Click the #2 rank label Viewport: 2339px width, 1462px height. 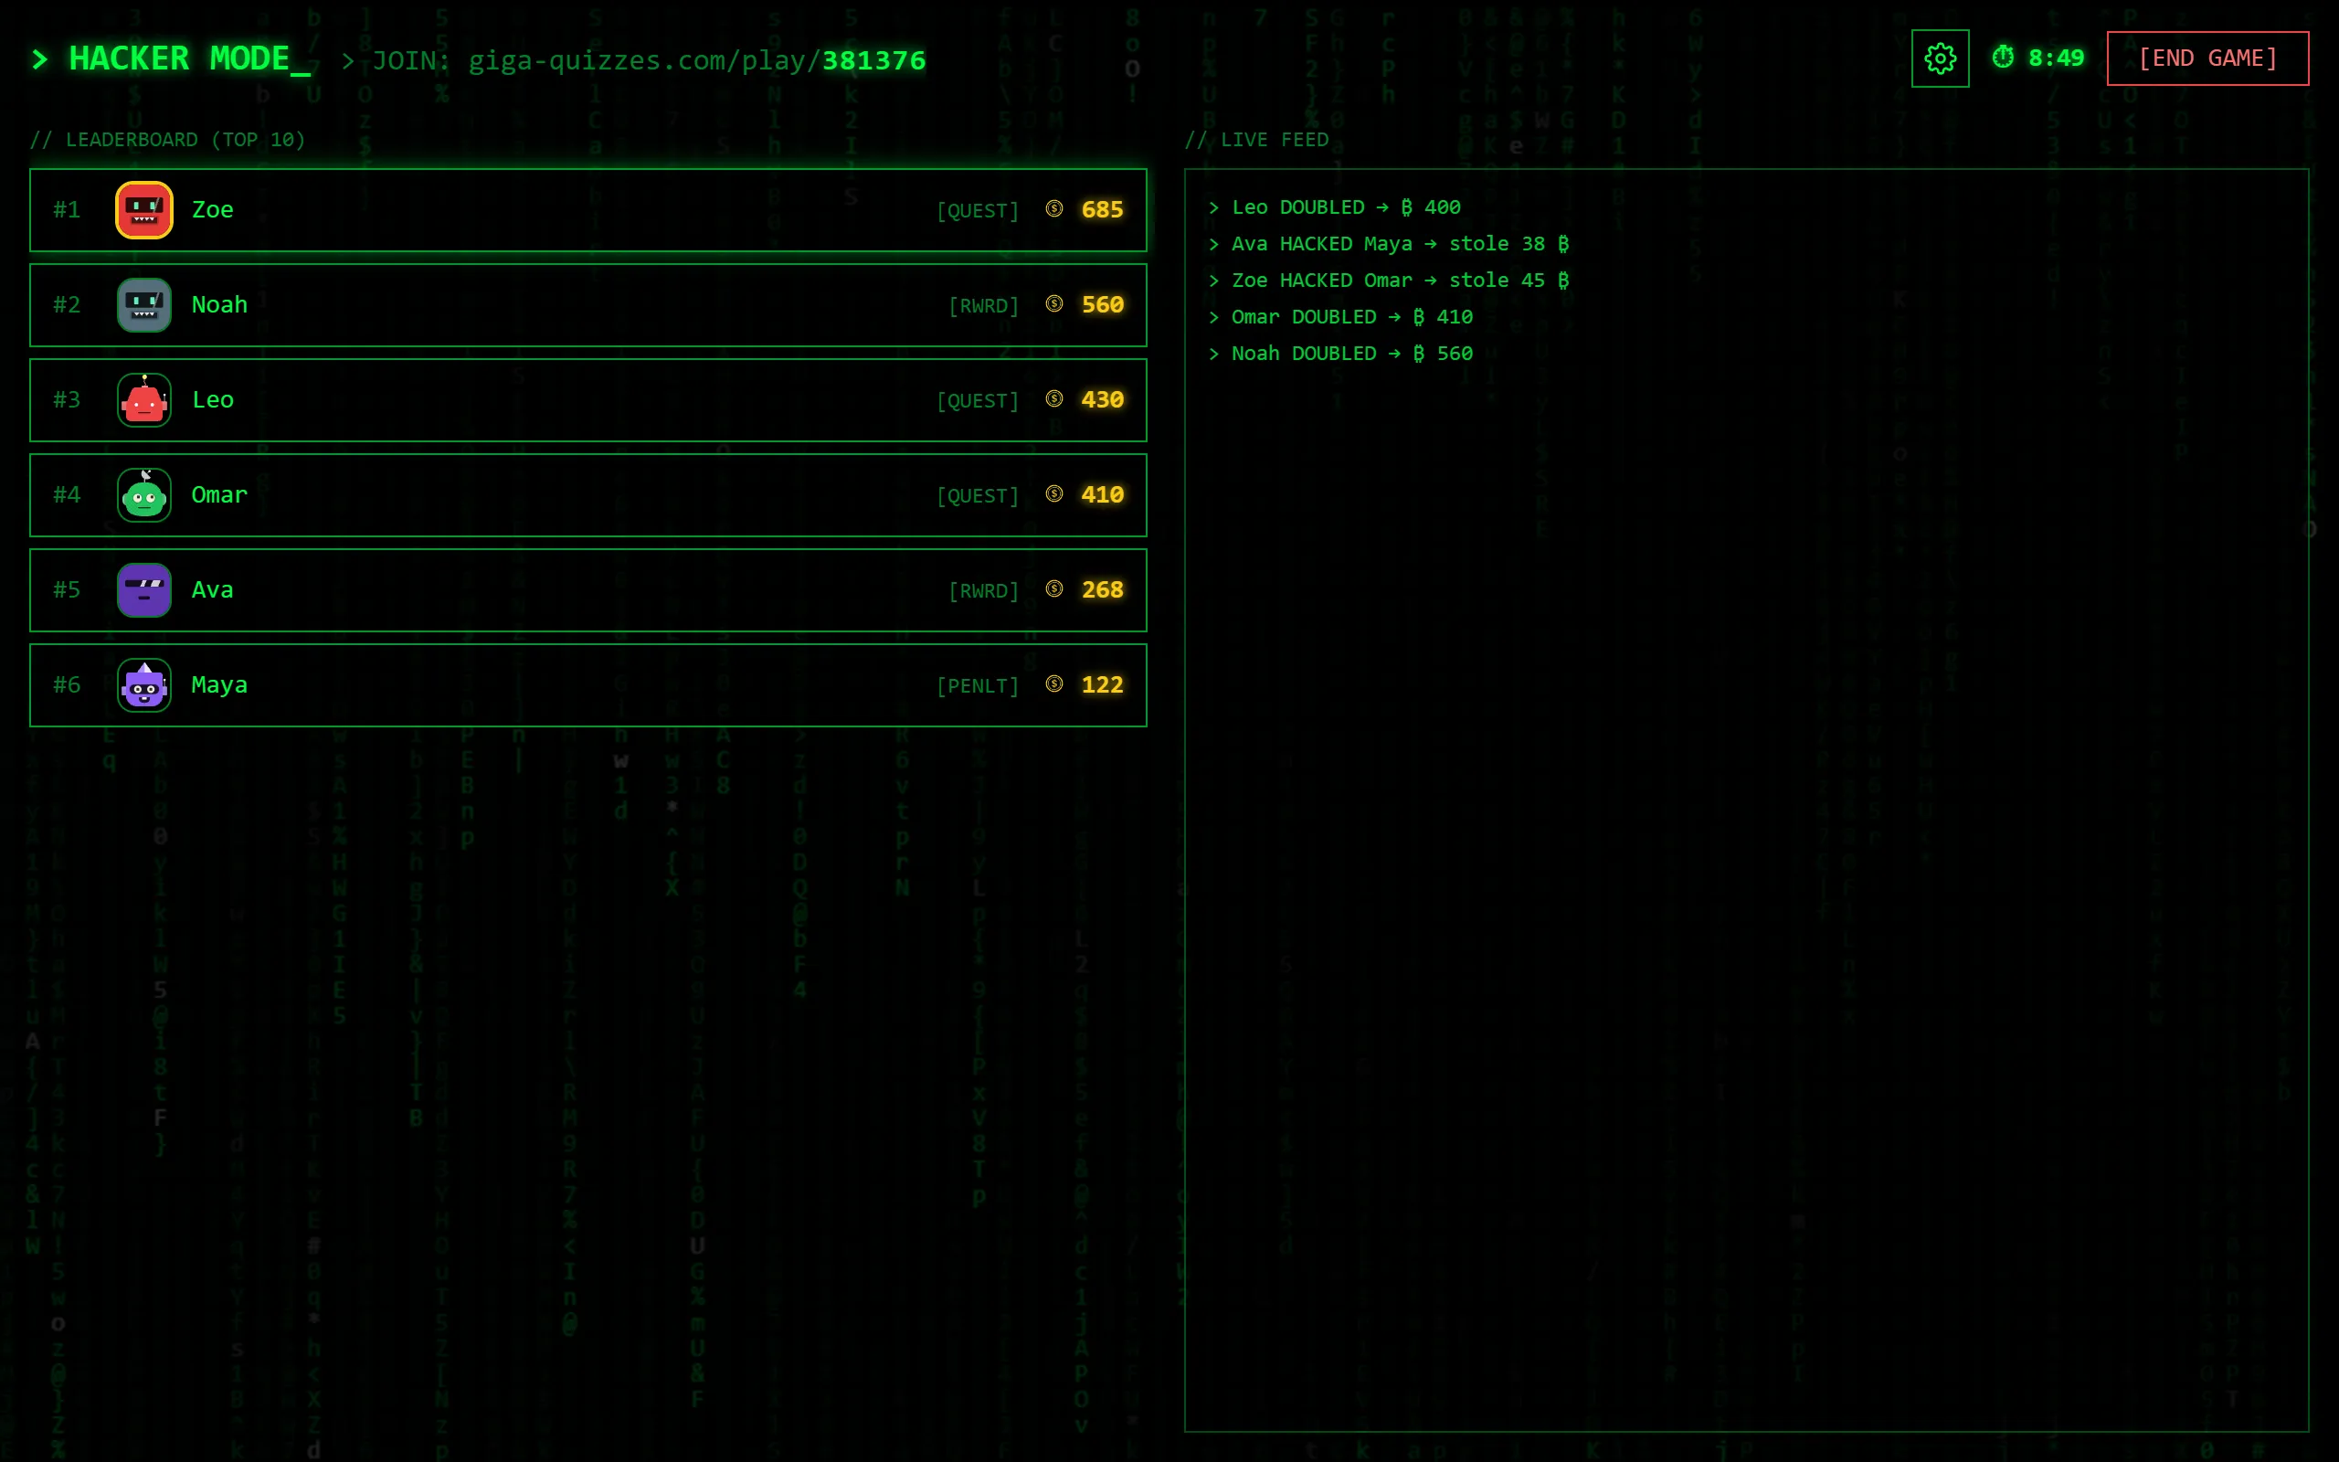pos(67,304)
